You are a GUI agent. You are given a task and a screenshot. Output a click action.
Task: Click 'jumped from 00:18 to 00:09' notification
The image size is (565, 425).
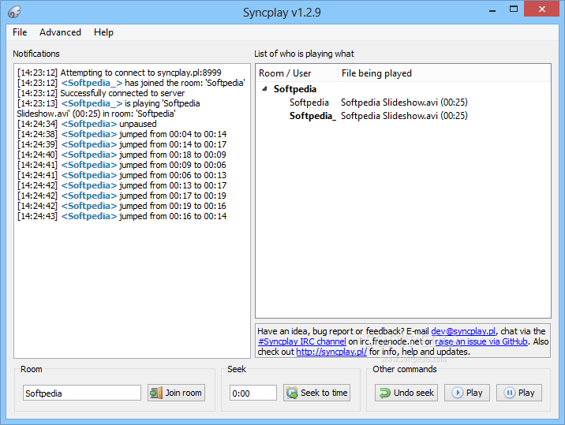(122, 155)
